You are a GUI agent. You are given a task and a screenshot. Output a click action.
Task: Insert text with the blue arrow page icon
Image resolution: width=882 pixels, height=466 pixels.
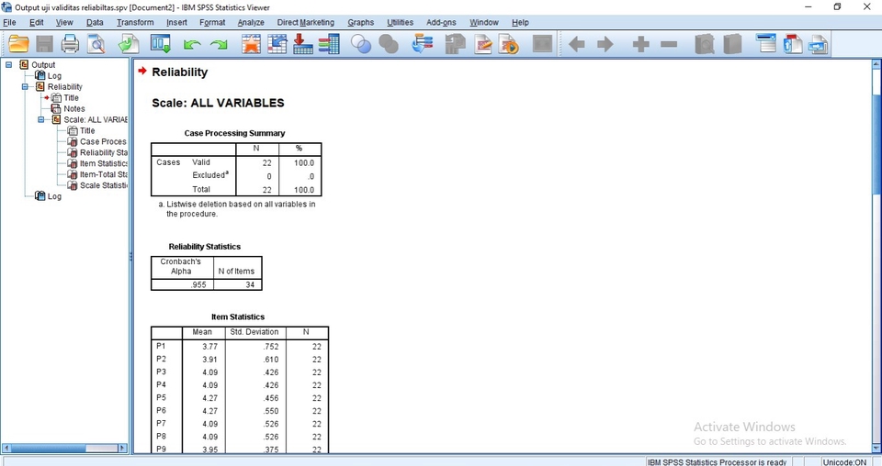[x=819, y=44]
